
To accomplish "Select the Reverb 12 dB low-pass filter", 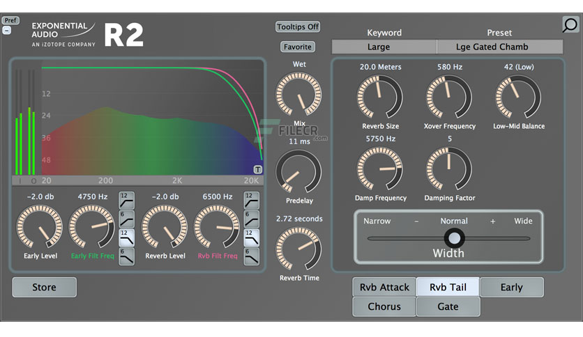I will coord(251,237).
